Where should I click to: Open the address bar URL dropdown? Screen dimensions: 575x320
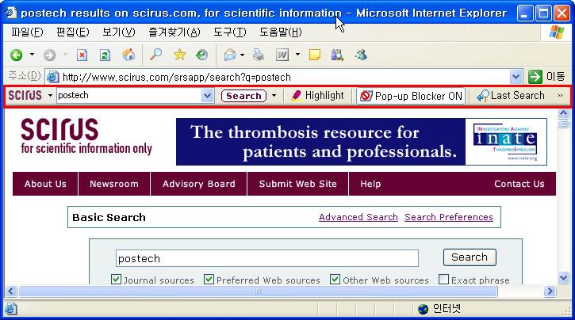click(516, 77)
